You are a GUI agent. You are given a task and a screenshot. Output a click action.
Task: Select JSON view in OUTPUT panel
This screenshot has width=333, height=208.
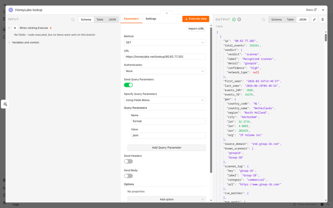[303, 20]
